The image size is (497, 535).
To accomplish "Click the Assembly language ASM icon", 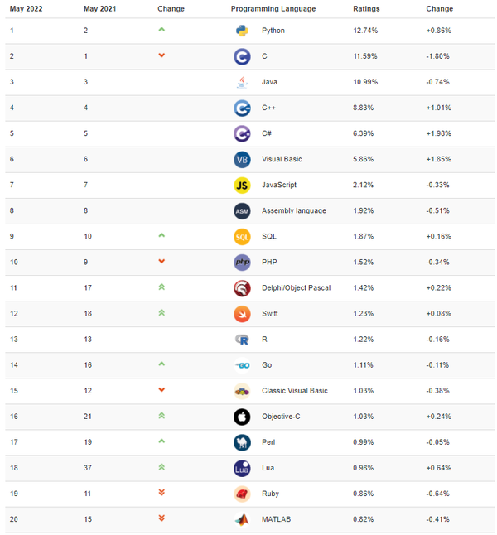I will (242, 210).
